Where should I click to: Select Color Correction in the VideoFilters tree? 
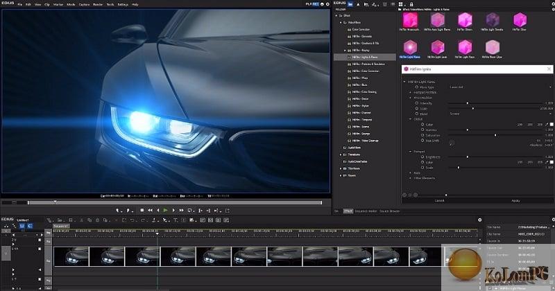(x=361, y=29)
